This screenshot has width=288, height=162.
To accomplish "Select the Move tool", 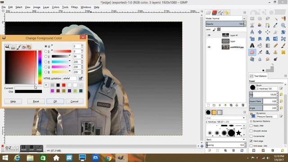I will [x=260, y=32].
